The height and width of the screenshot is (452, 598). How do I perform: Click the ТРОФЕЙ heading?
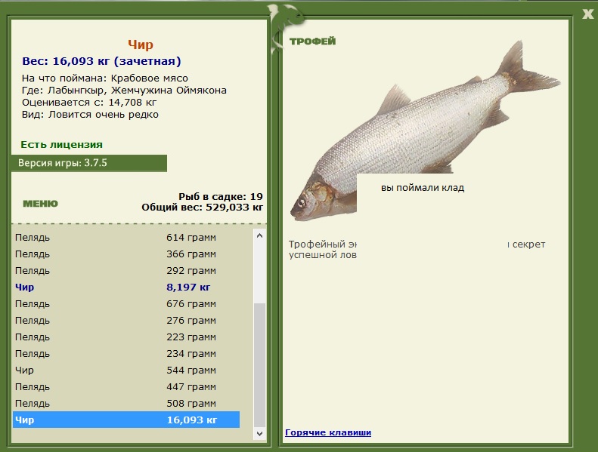pyautogui.click(x=312, y=42)
